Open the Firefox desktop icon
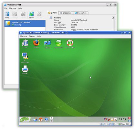Viewport: 135px width, 129px height. point(36,44)
